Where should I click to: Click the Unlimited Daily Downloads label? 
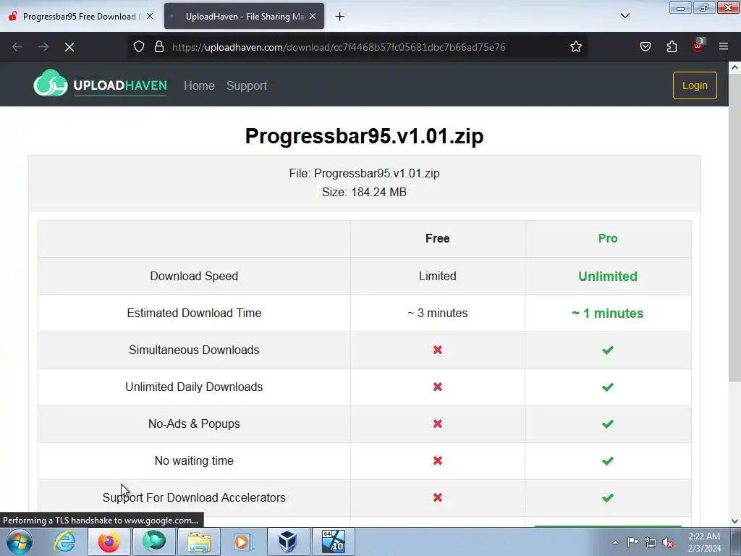194,387
